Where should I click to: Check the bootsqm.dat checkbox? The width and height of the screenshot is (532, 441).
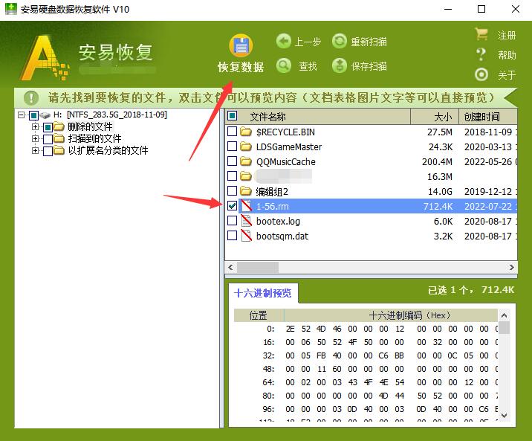click(x=232, y=235)
